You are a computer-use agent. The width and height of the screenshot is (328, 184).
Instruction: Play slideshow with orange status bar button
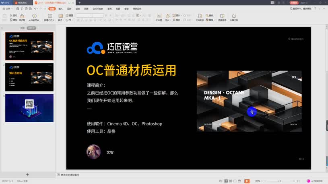point(247,181)
